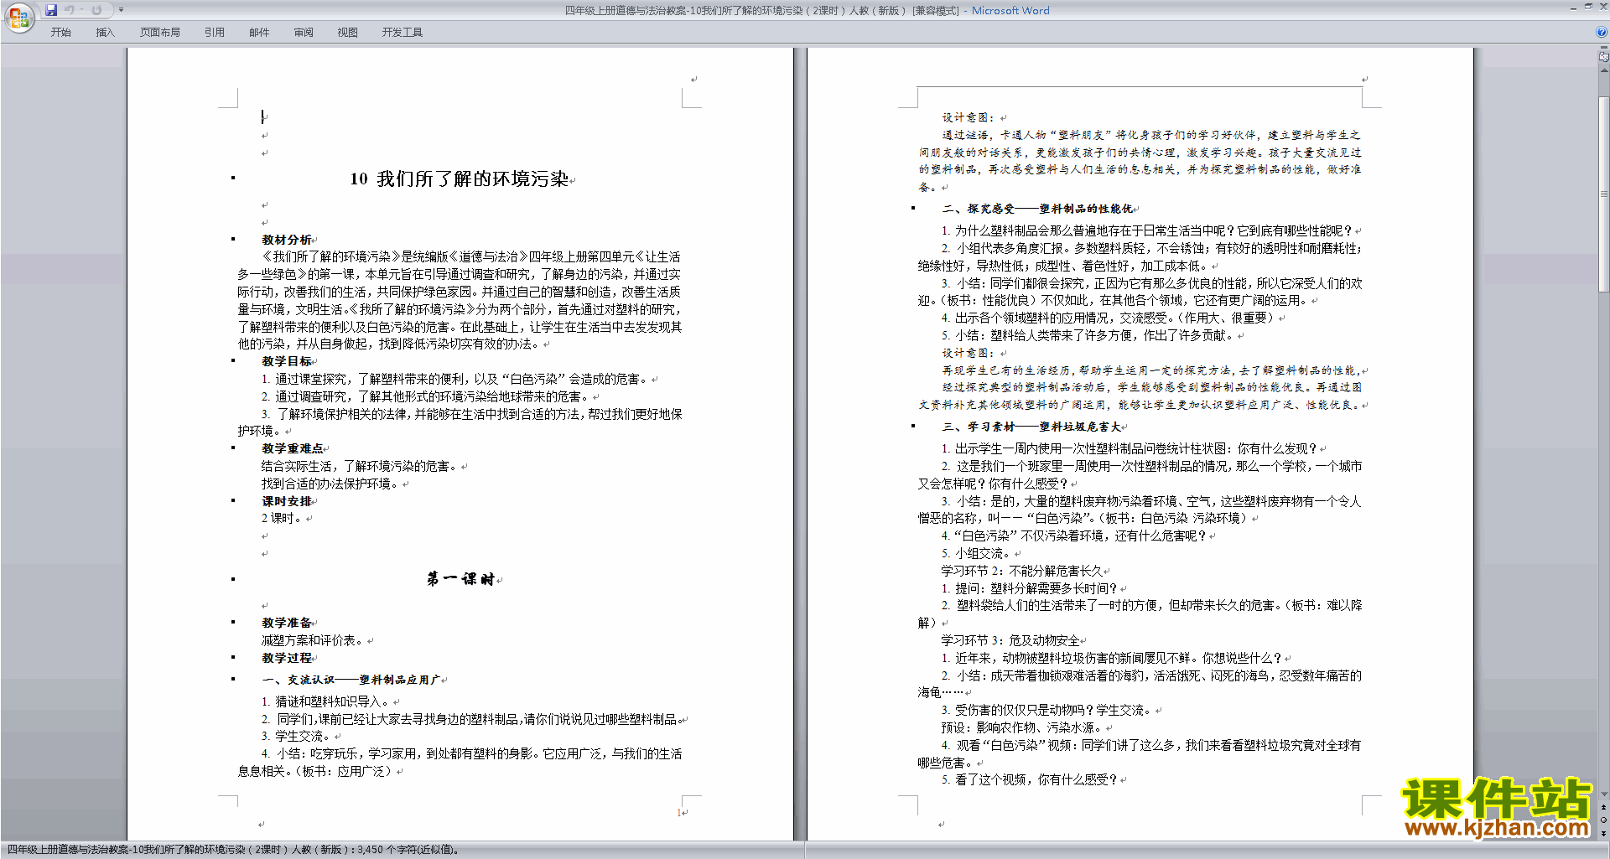Click the heading '一、交流认识——塑料制品应用广'
This screenshot has height=859, width=1610.
[351, 680]
